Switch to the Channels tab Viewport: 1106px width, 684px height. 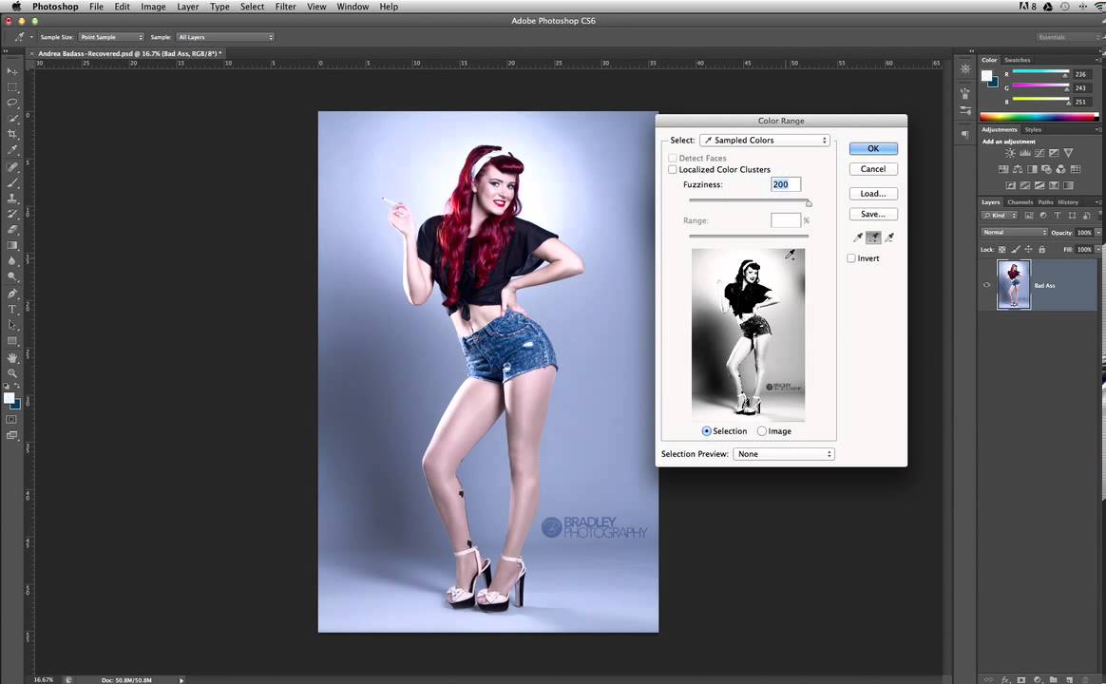[x=1020, y=202]
